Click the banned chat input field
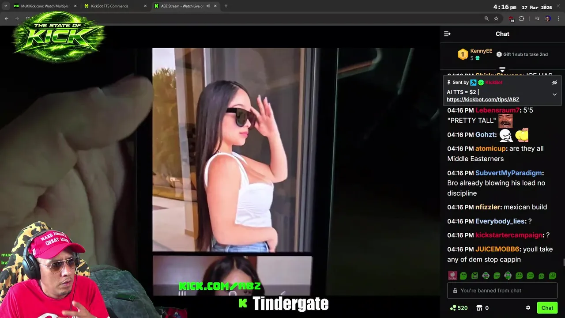The image size is (565, 318). (x=502, y=291)
